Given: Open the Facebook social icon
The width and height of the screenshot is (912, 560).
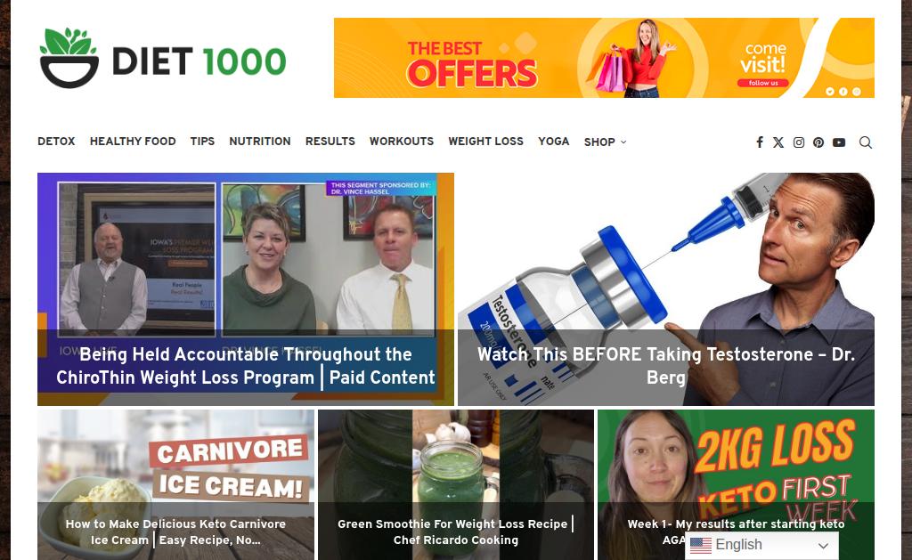Looking at the screenshot, I should point(760,142).
